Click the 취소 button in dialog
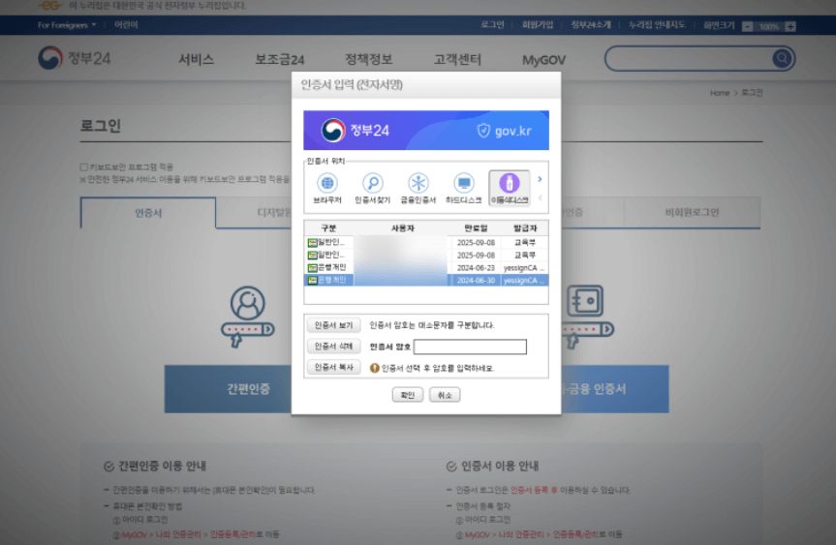 point(445,395)
